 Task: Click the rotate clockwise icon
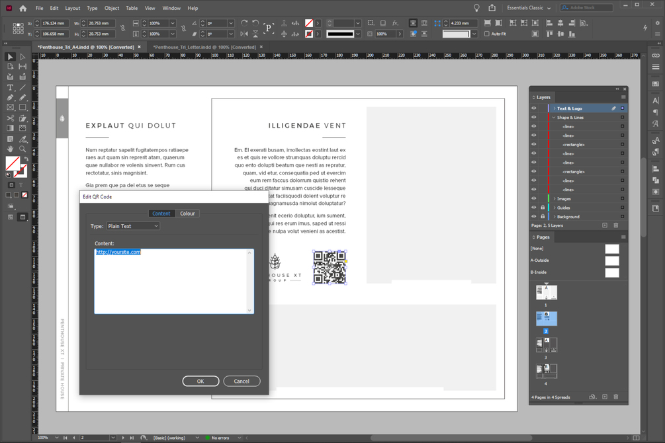[x=244, y=23]
